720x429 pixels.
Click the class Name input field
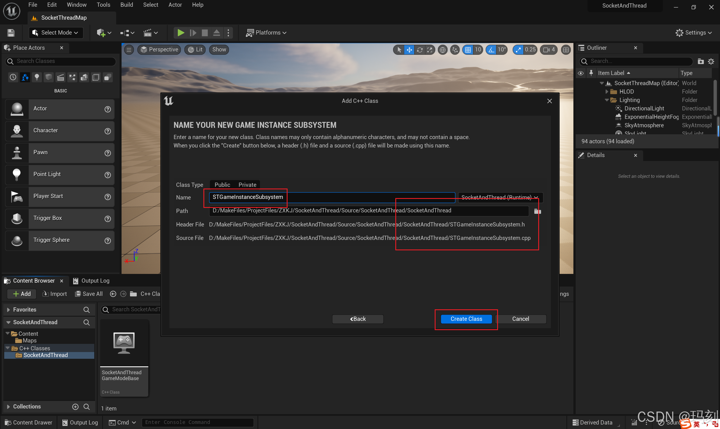tap(332, 197)
